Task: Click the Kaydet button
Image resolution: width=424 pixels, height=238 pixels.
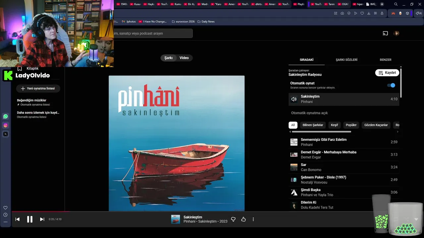Action: coord(387,73)
